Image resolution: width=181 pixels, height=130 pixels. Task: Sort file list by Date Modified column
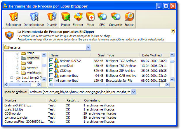coord(155,55)
